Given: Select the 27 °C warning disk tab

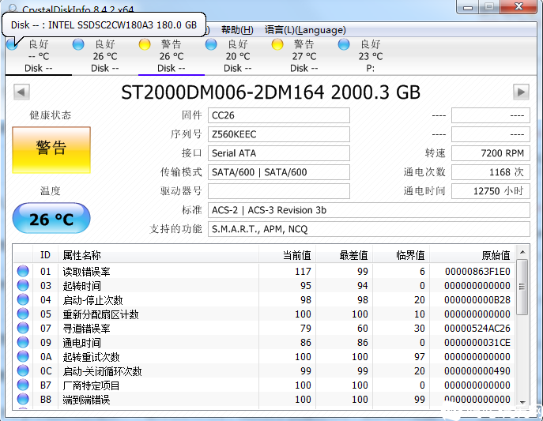Looking at the screenshot, I should point(304,56).
